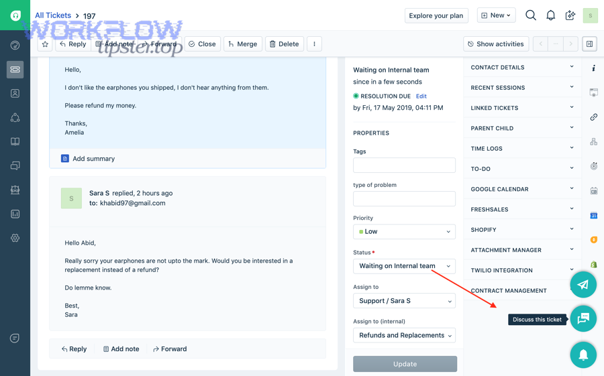Click Show activities button
The width and height of the screenshot is (604, 376).
pos(496,44)
